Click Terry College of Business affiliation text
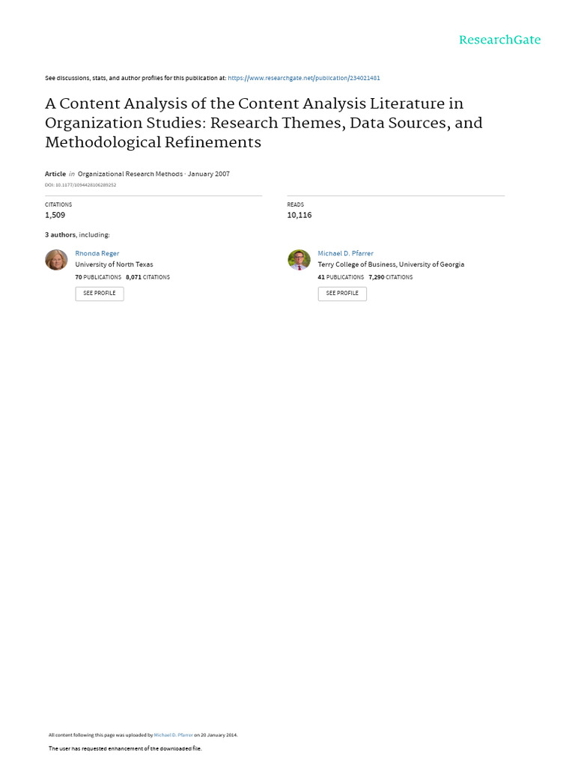Screen dimensions: 575x767 click(x=391, y=264)
